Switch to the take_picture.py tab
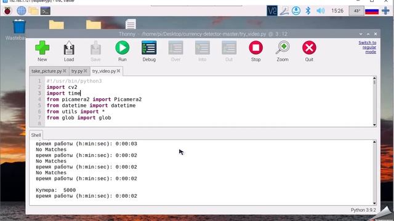This screenshot has width=394, height=221. click(47, 71)
